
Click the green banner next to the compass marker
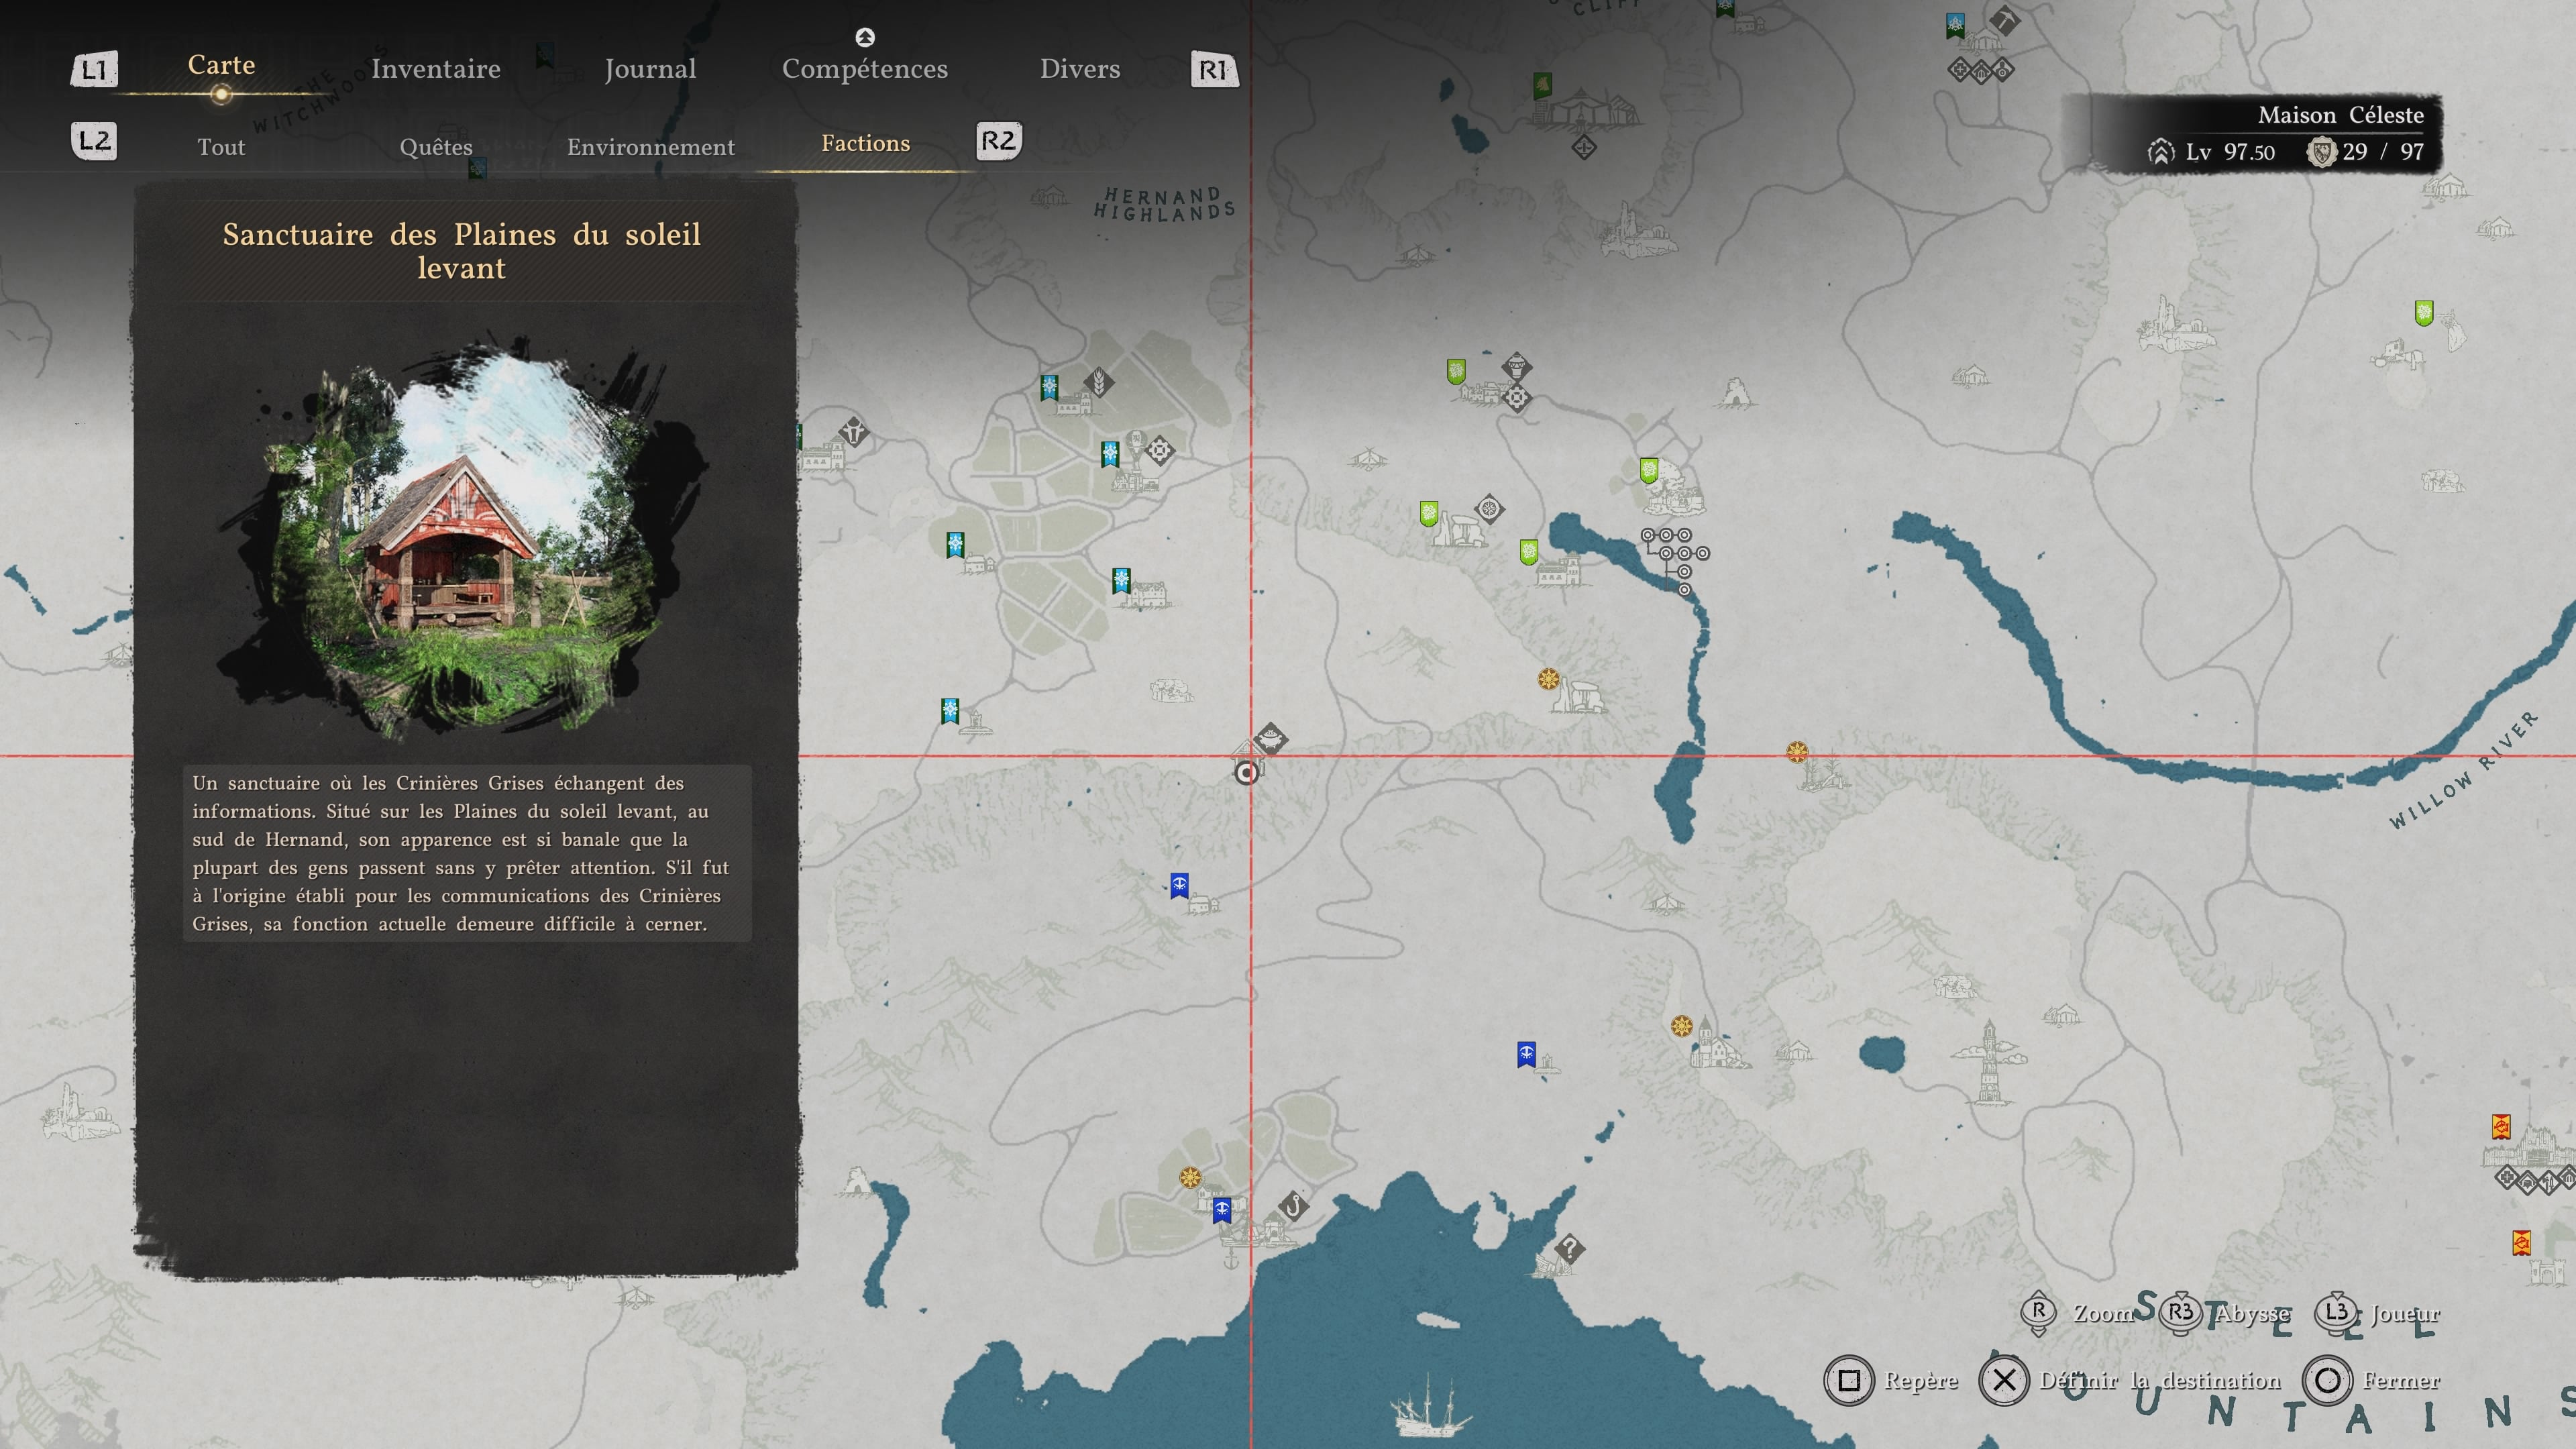[x=1429, y=514]
